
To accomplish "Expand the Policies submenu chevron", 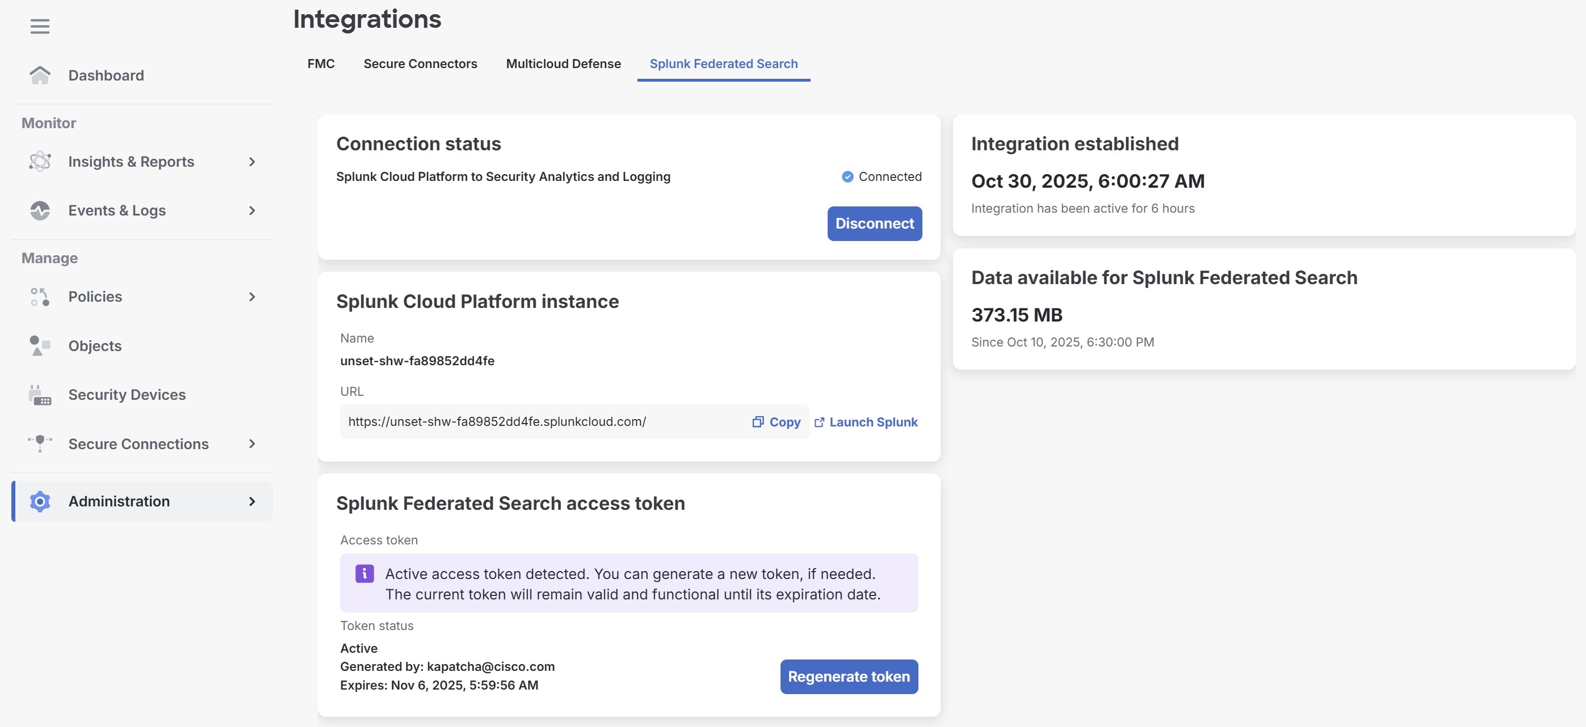I will coord(252,297).
